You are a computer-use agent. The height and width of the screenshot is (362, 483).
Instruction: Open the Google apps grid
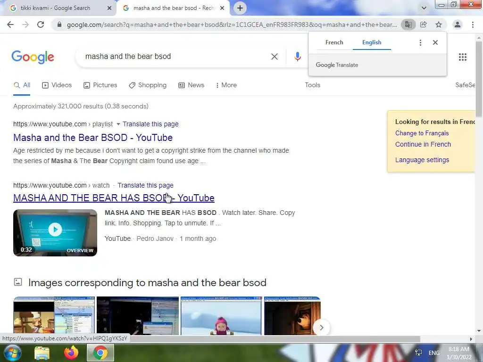(463, 57)
